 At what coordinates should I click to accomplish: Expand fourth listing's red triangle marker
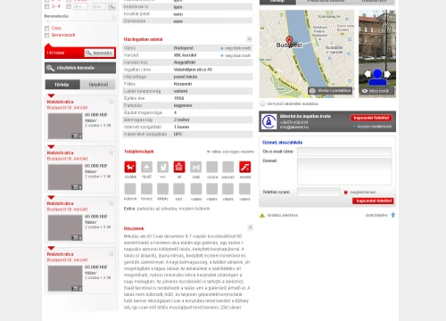pyautogui.click(x=51, y=248)
